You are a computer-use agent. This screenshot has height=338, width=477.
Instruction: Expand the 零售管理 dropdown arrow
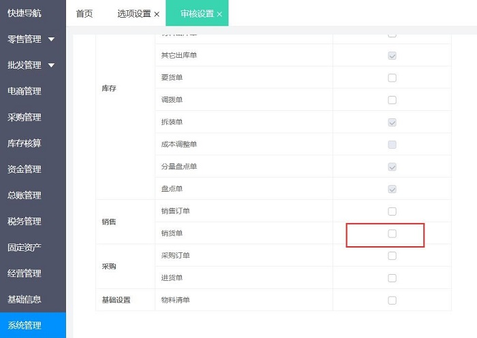point(52,39)
